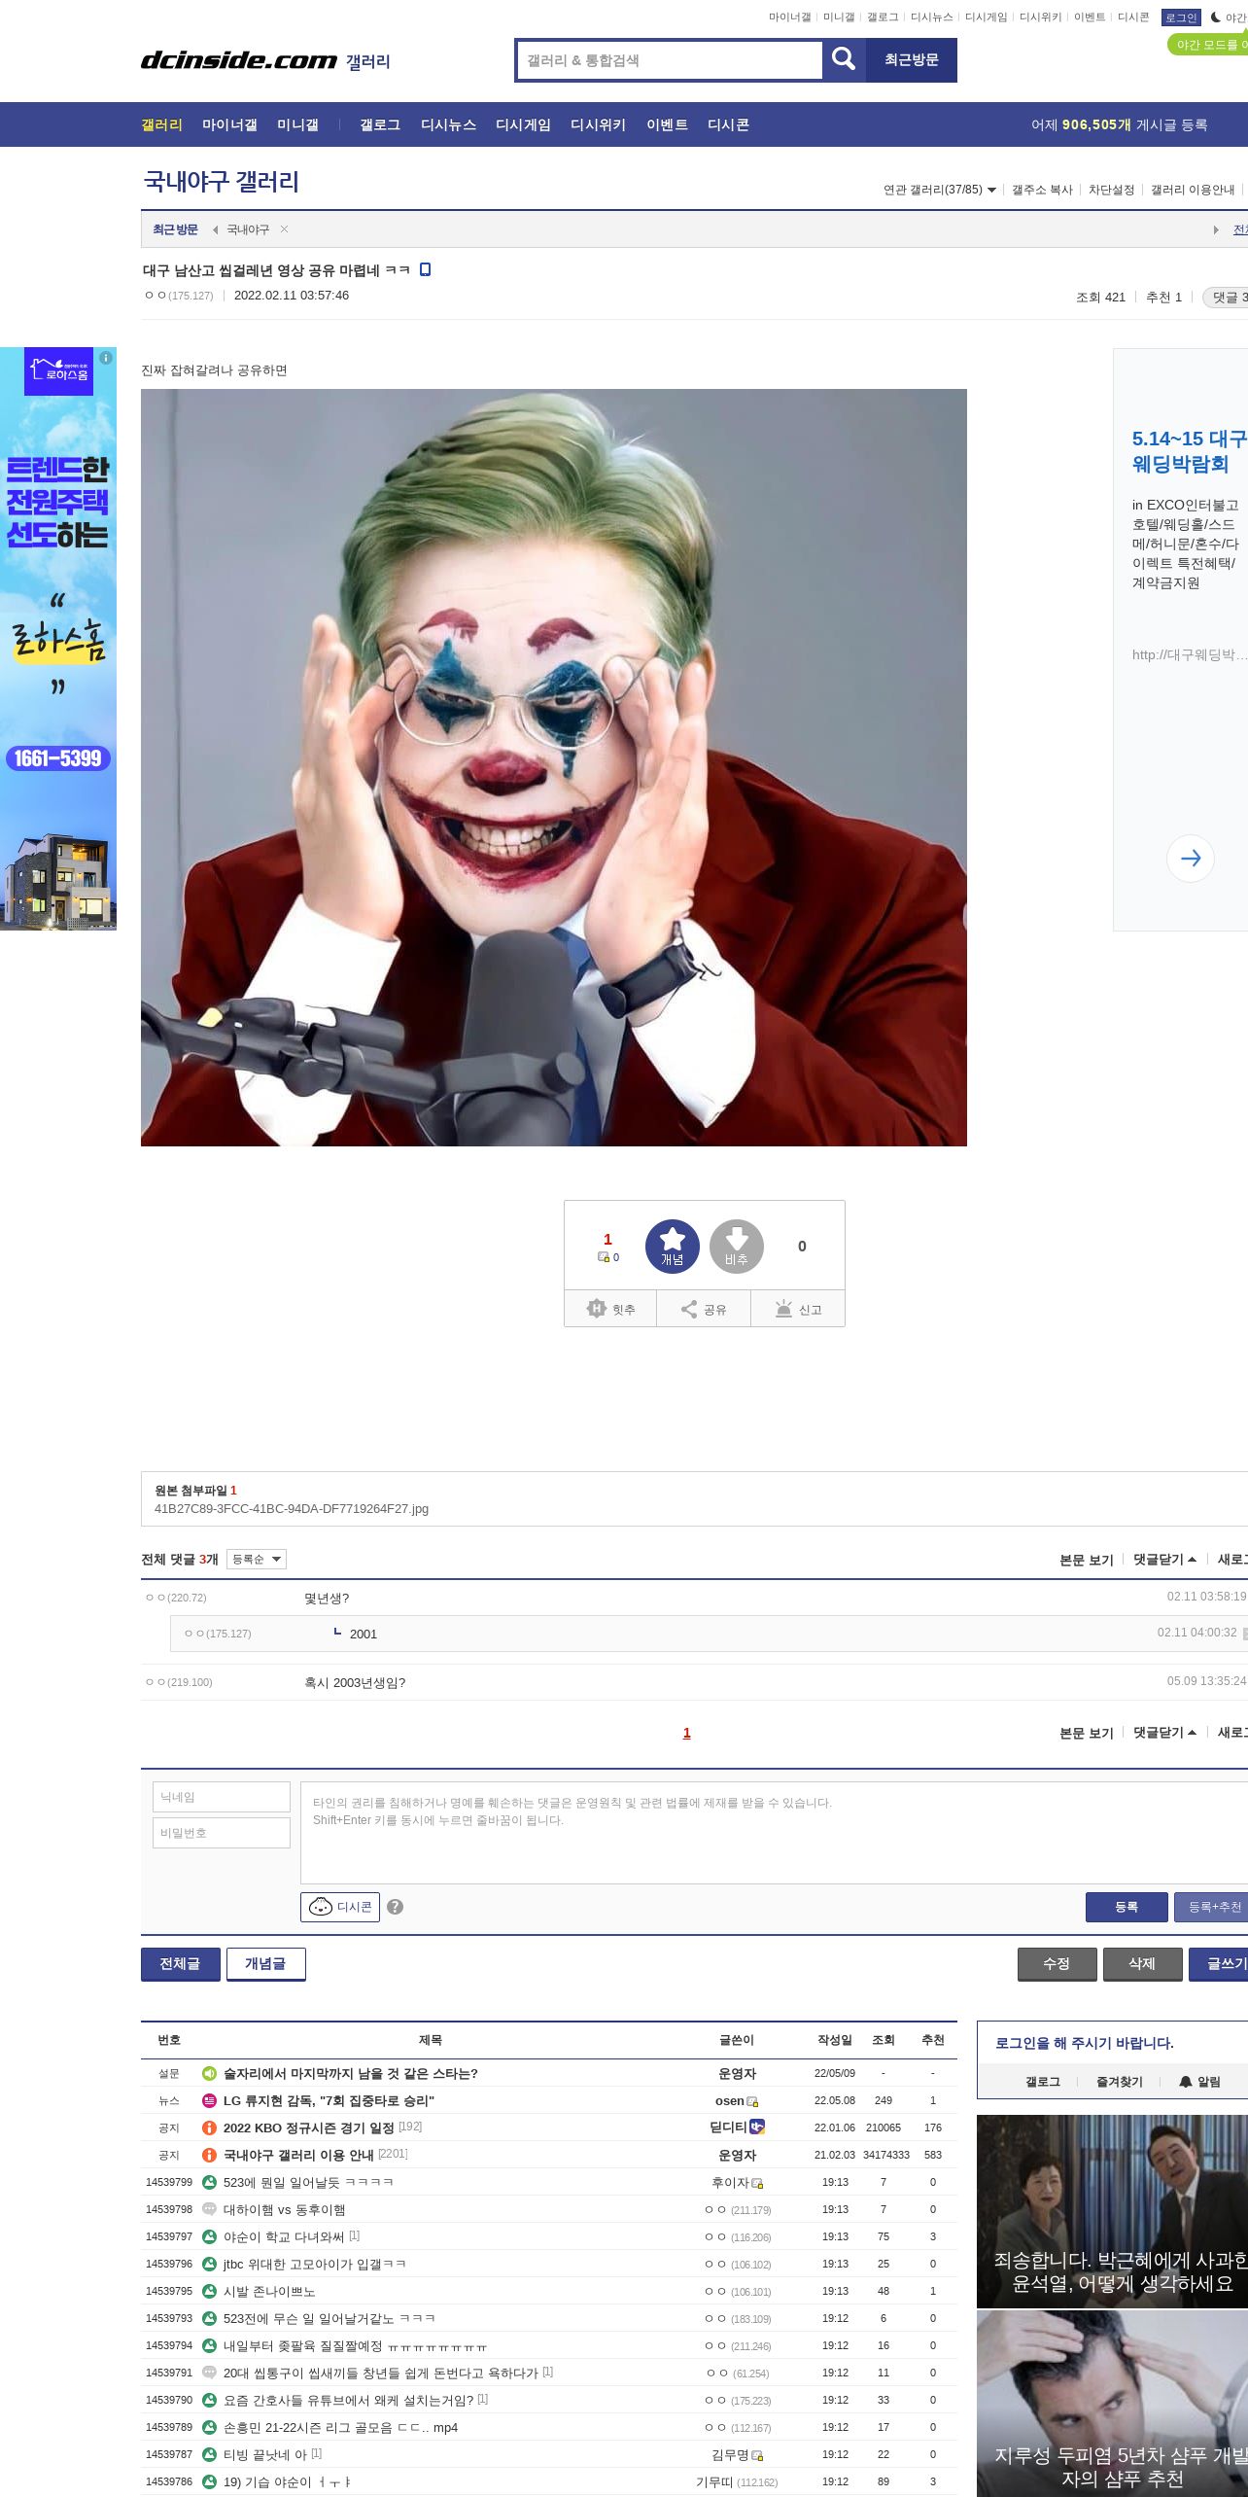Click the 개념 star recommend icon
The width and height of the screenshot is (1248, 2497).
point(673,1246)
